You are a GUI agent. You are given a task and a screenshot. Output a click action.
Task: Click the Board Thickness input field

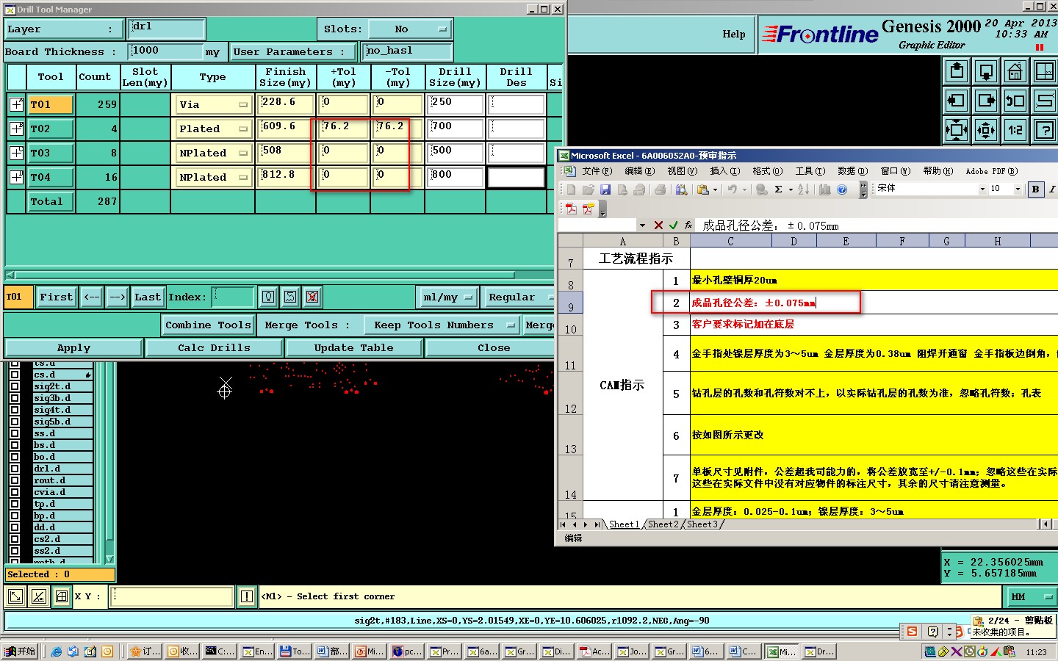(165, 51)
